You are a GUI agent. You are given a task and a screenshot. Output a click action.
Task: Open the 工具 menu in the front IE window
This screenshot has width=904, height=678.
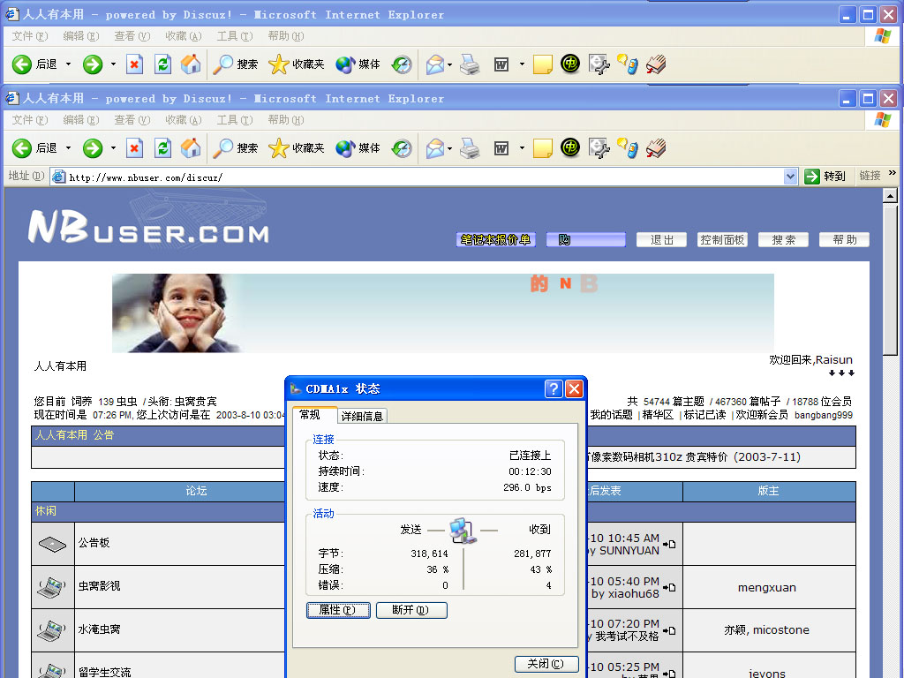pyautogui.click(x=235, y=120)
